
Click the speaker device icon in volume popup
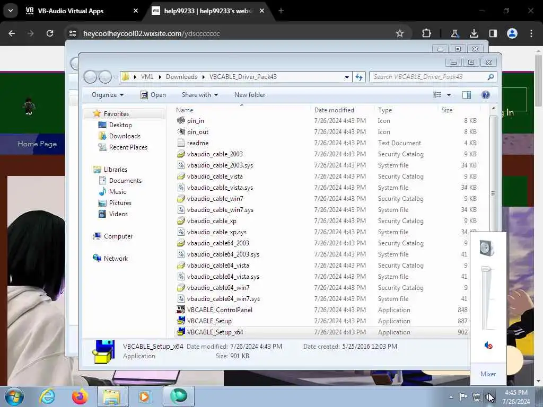click(488, 248)
